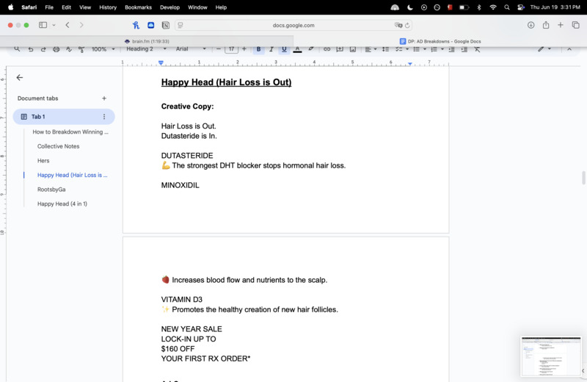Viewport: 587px width, 382px height.
Task: Decrease the paragraph indent
Action: click(451, 49)
